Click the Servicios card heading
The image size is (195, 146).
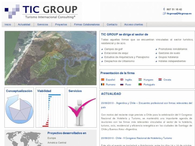tap(75, 91)
